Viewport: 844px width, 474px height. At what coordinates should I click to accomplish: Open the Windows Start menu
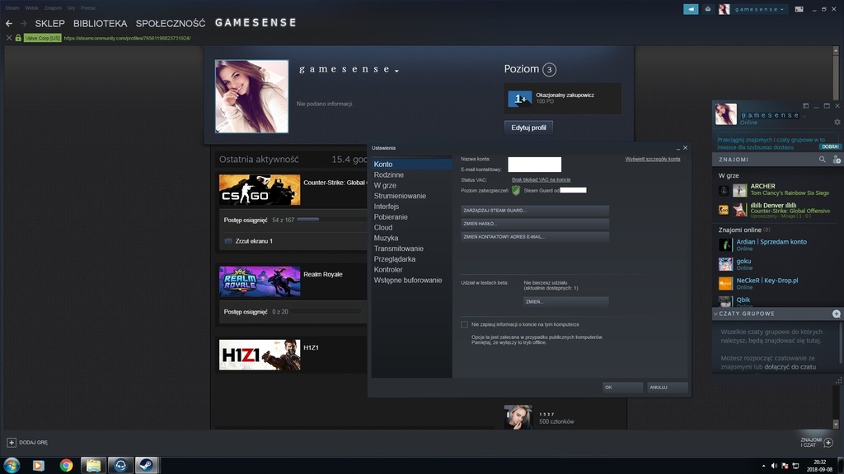[x=12, y=465]
